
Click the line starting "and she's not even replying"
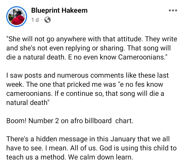tap(89, 48)
